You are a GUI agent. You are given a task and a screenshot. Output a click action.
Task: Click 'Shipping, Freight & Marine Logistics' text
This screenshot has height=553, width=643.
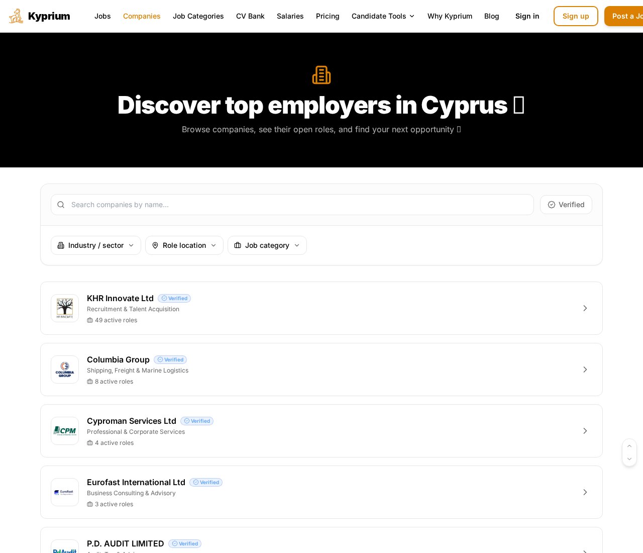[x=138, y=371]
